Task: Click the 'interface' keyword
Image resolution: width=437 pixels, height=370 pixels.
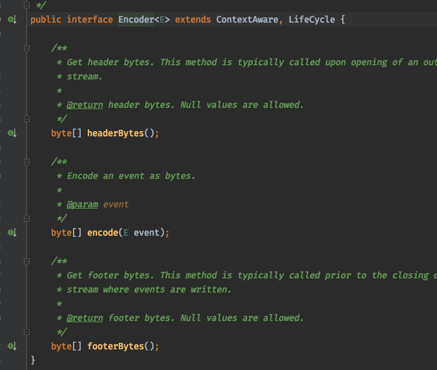Action: tap(90, 19)
